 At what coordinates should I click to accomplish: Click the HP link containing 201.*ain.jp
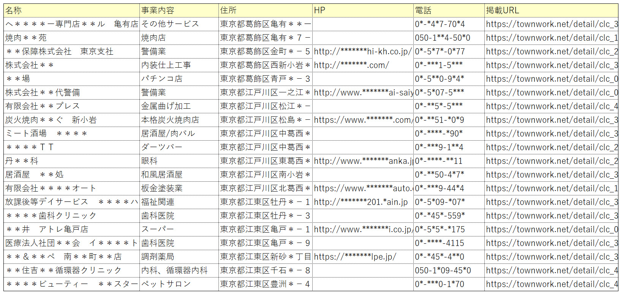(x=361, y=202)
